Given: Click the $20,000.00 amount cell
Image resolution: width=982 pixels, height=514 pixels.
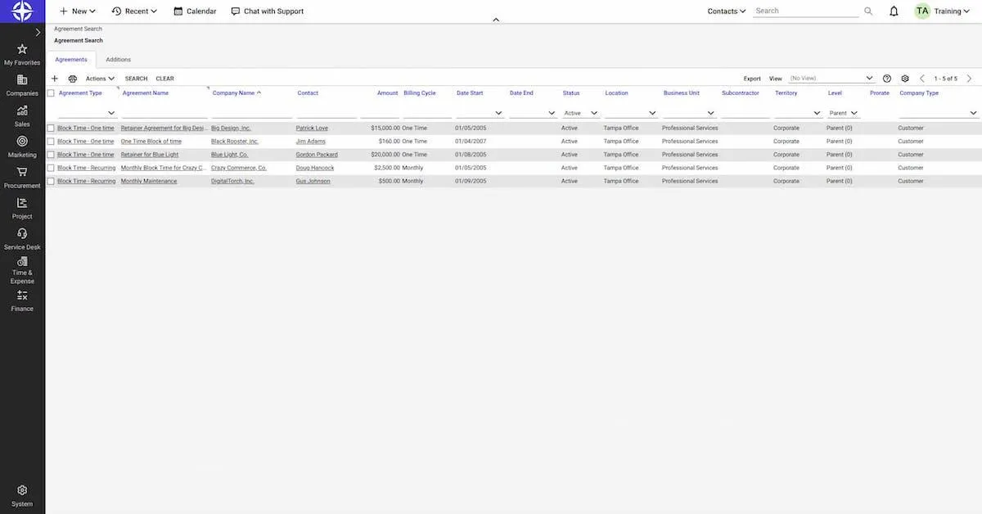Looking at the screenshot, I should (385, 155).
